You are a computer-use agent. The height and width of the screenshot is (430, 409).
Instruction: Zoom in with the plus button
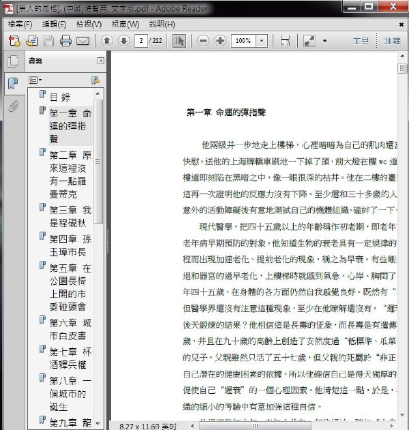click(x=220, y=41)
